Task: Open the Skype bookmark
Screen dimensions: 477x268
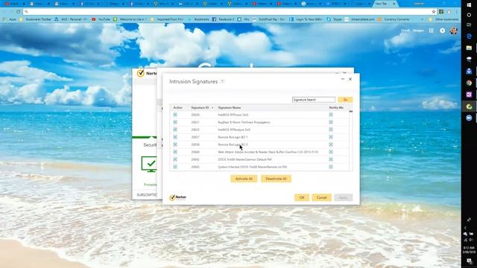Action: tap(335, 19)
